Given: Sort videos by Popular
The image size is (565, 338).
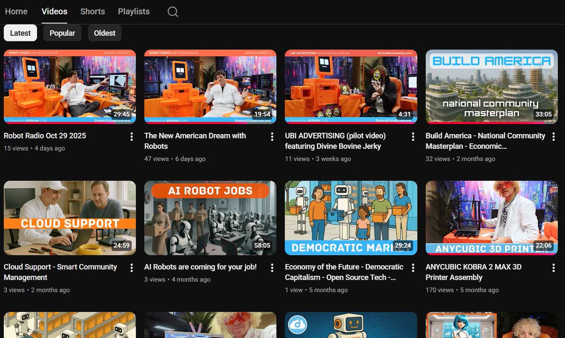Looking at the screenshot, I should 62,33.
